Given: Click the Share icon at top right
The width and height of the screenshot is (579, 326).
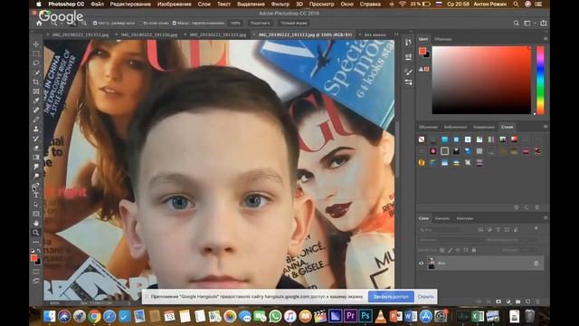Looking at the screenshot, I should pyautogui.click(x=543, y=23).
